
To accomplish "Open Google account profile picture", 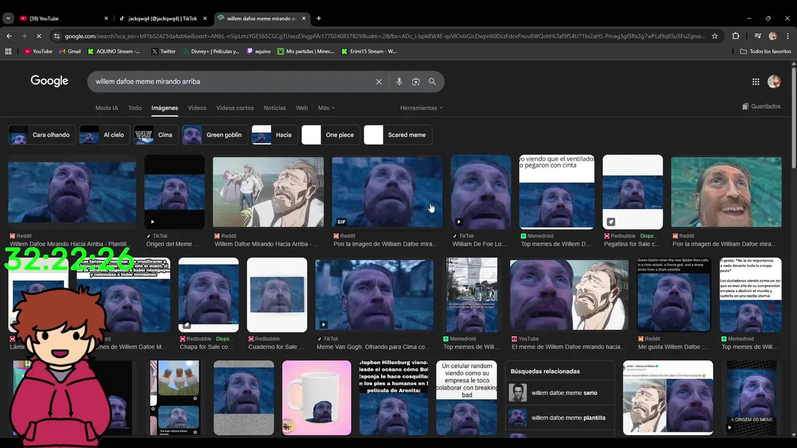I will 774,82.
